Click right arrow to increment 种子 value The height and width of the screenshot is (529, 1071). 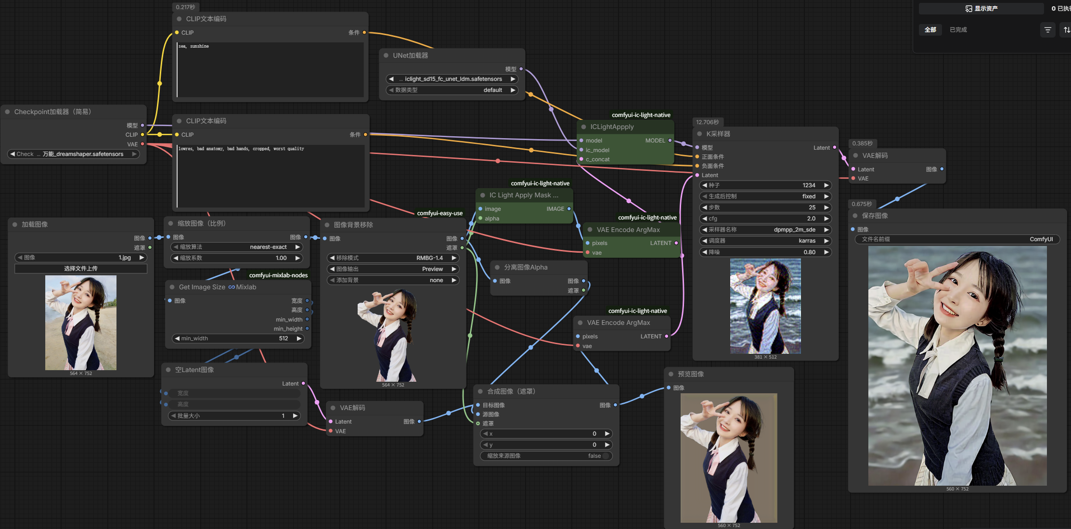(826, 185)
